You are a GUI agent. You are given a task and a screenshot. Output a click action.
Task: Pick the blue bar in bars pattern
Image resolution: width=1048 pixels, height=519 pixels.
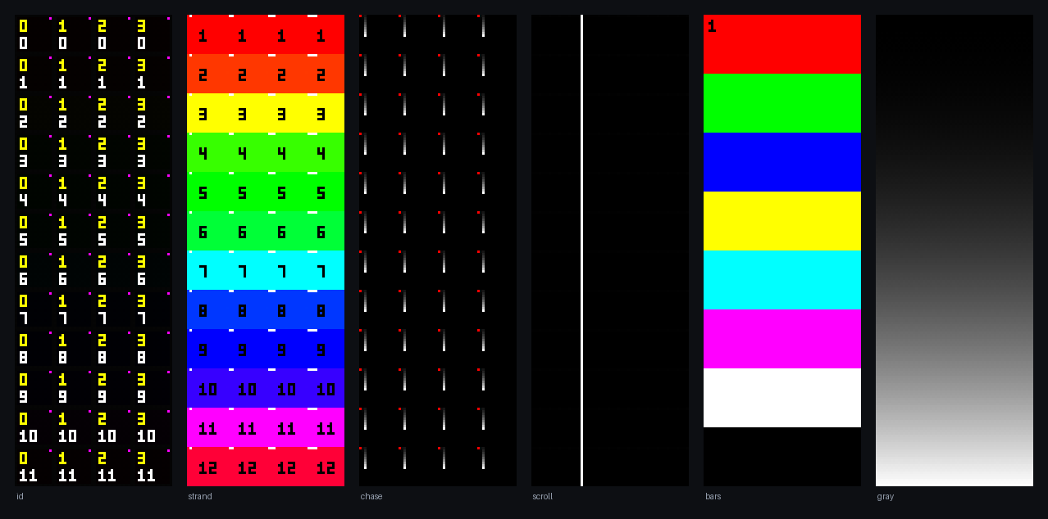782,162
